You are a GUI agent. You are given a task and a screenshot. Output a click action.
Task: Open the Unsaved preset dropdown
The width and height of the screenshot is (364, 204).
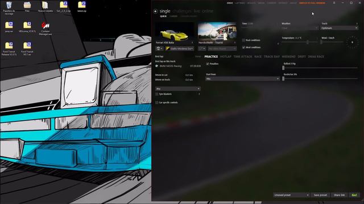pyautogui.click(x=291, y=195)
